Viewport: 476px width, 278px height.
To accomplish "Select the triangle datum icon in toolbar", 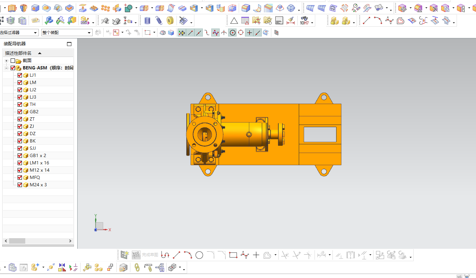I will [x=234, y=21].
